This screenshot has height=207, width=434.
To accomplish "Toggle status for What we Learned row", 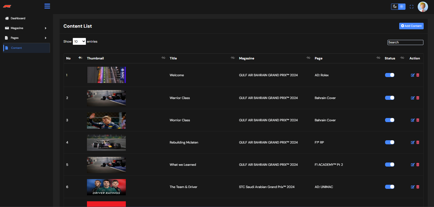I will point(390,164).
